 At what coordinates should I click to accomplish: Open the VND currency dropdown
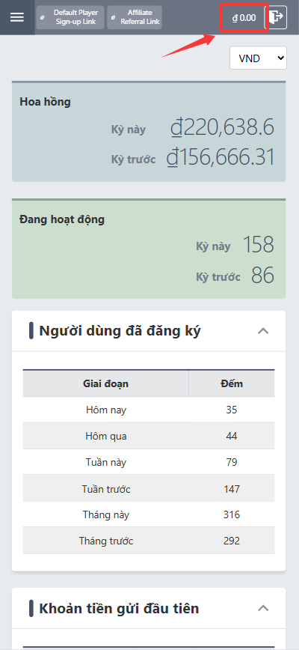coord(258,58)
